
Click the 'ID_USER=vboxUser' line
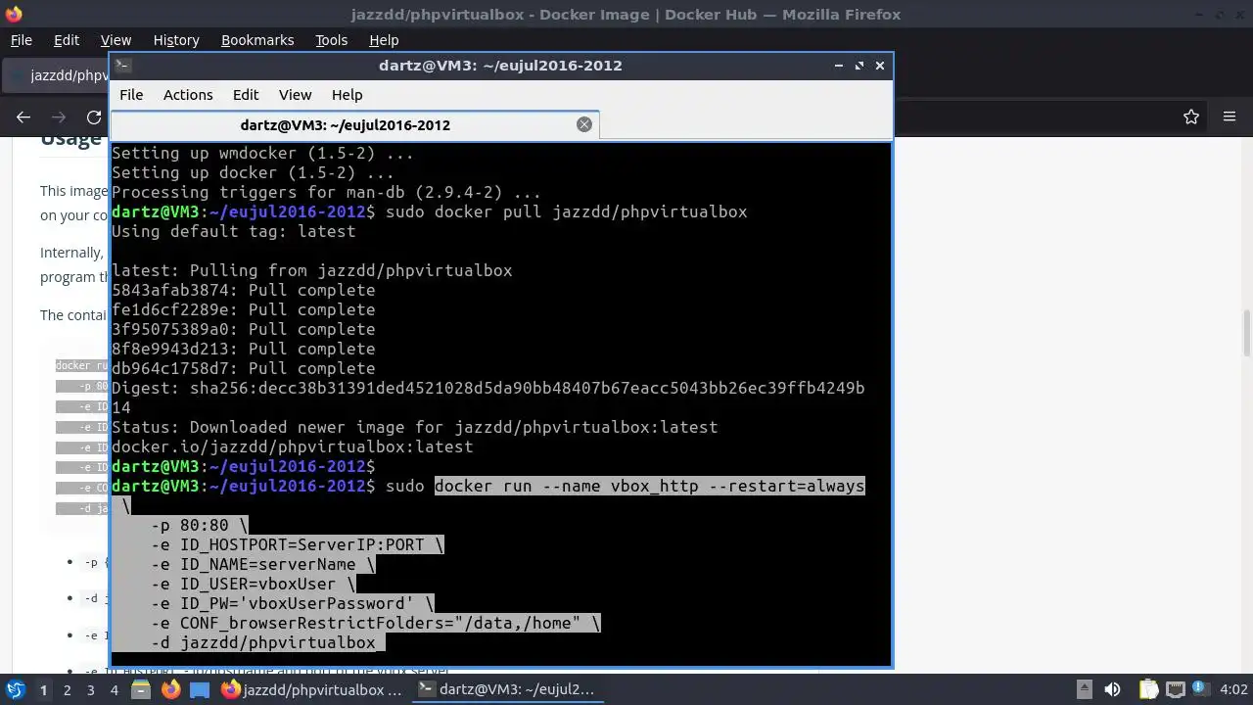(x=254, y=584)
